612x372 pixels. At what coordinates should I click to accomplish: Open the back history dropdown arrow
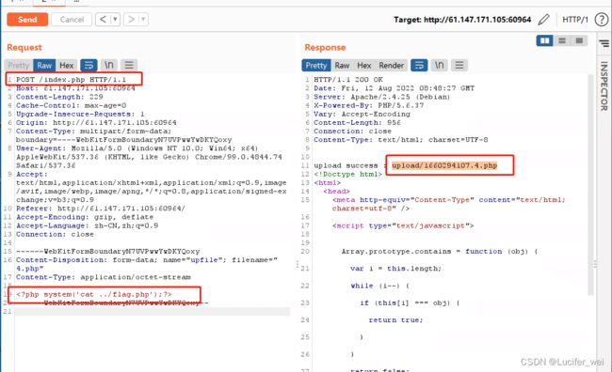(x=115, y=19)
